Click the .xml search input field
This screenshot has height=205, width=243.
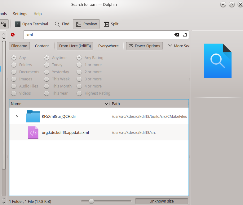[99, 35]
